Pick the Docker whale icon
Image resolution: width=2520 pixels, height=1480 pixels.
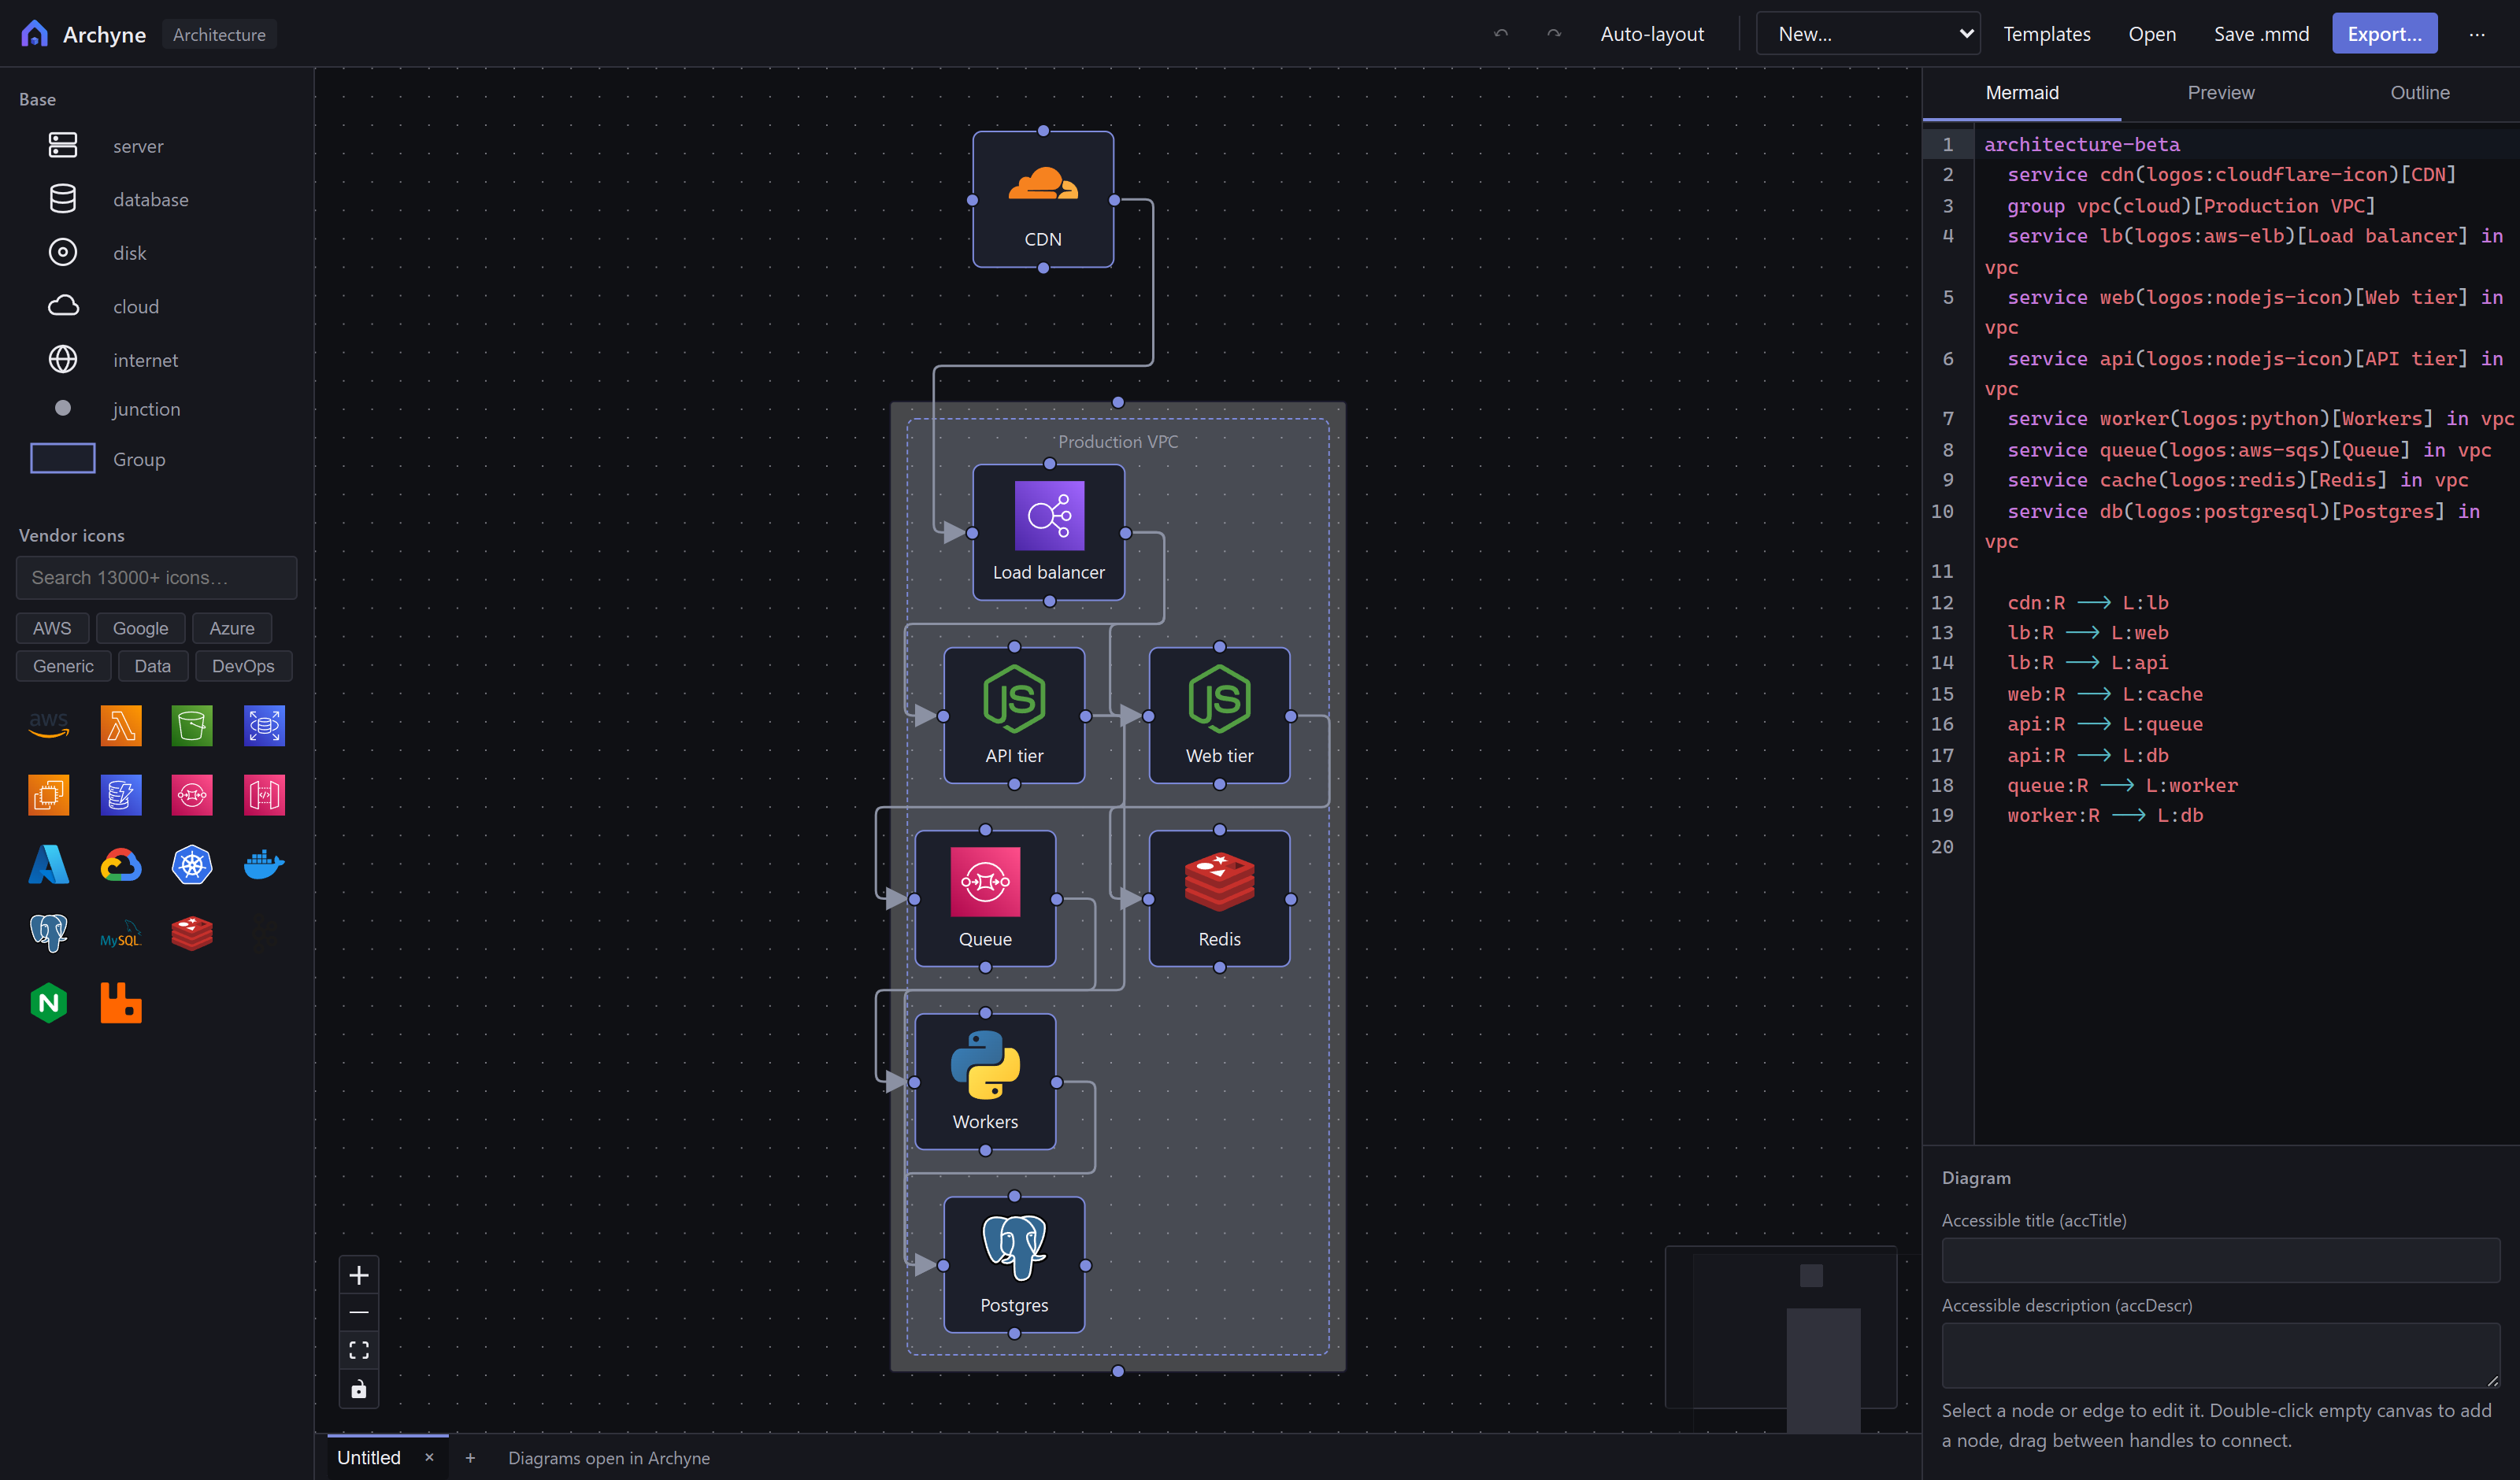click(x=264, y=865)
